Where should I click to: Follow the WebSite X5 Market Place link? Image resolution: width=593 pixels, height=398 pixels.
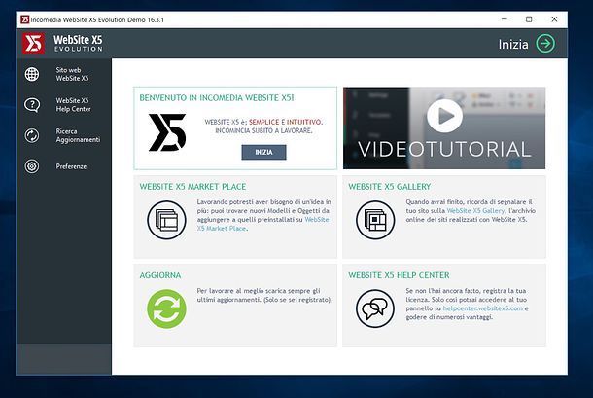coord(262,224)
